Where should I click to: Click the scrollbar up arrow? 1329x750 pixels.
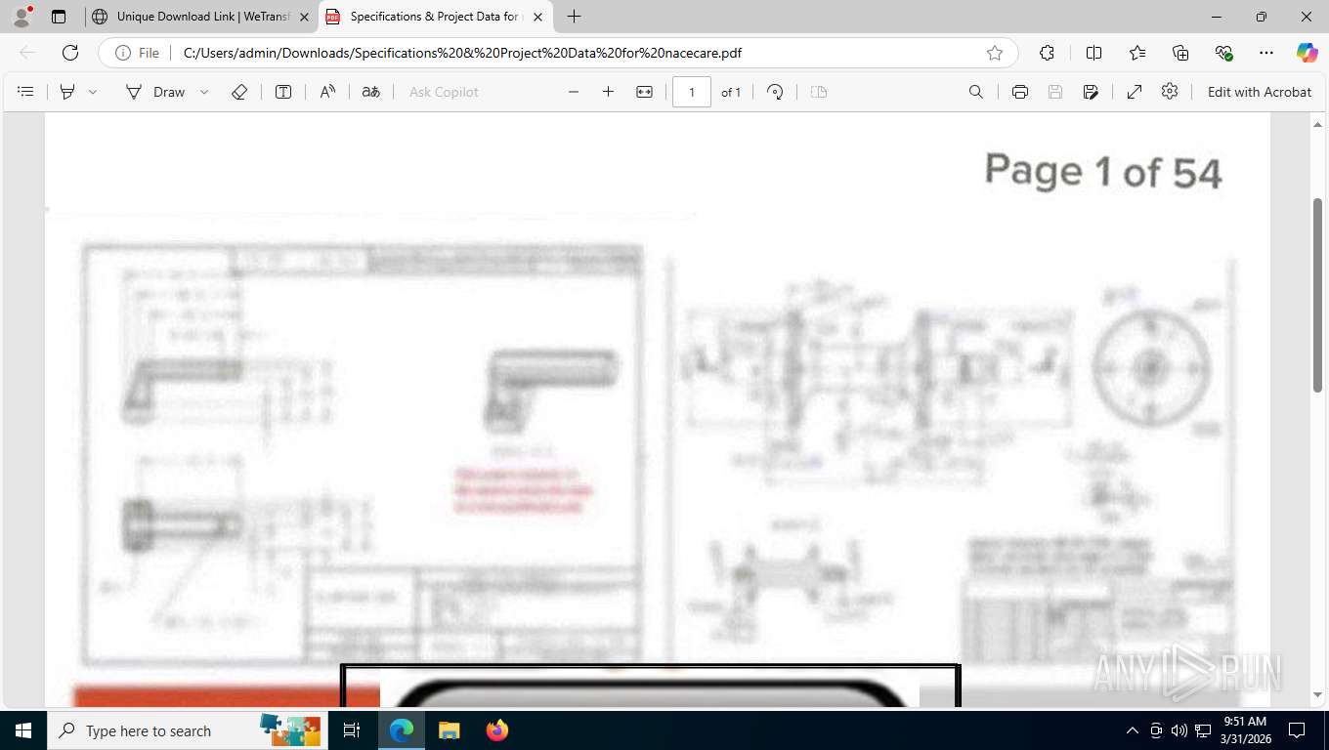click(1317, 123)
